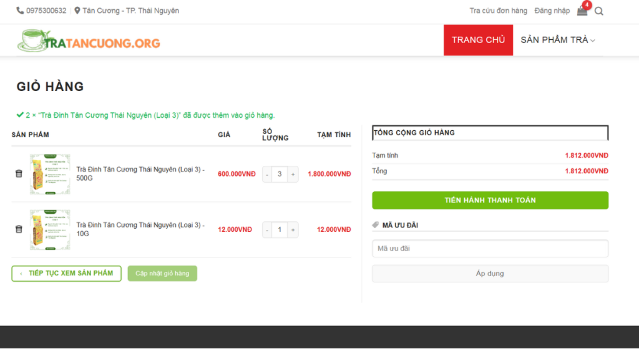Decrease quantity of the 10G tea

(x=267, y=230)
